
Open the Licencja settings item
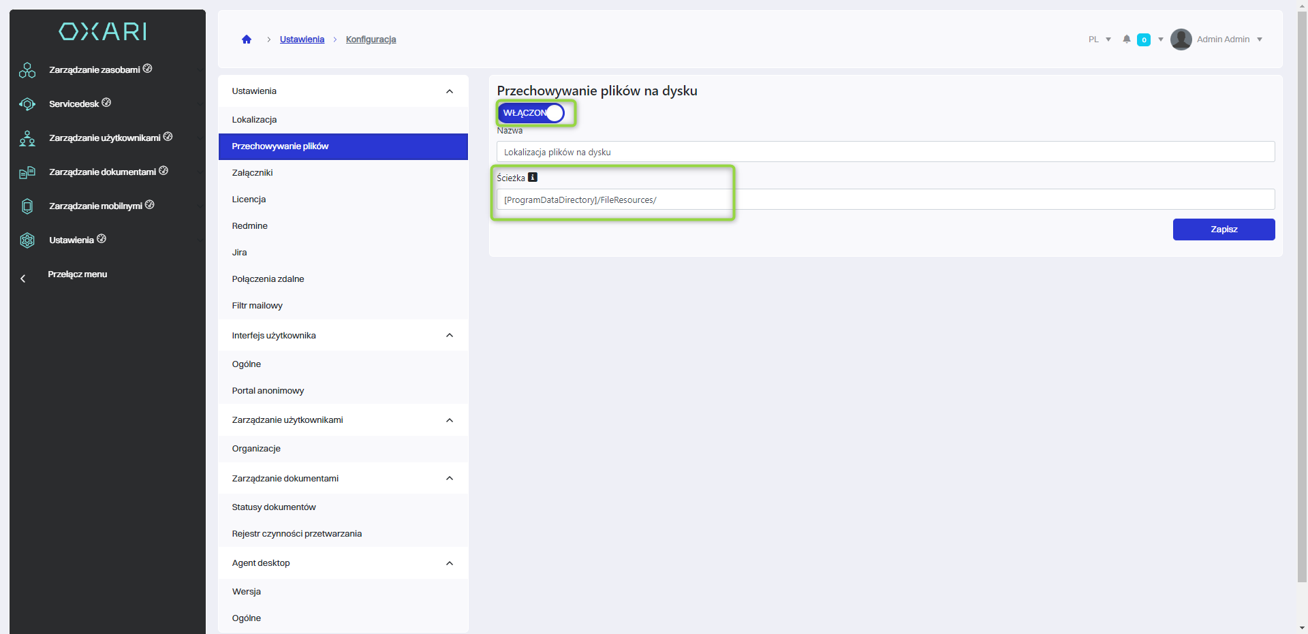click(249, 200)
